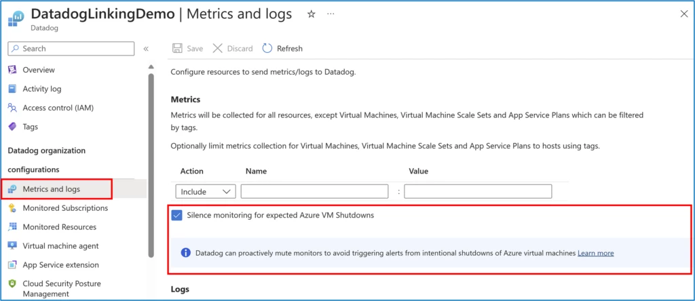This screenshot has width=695, height=301.
Task: Click the Access control people icon
Action: [x=13, y=108]
